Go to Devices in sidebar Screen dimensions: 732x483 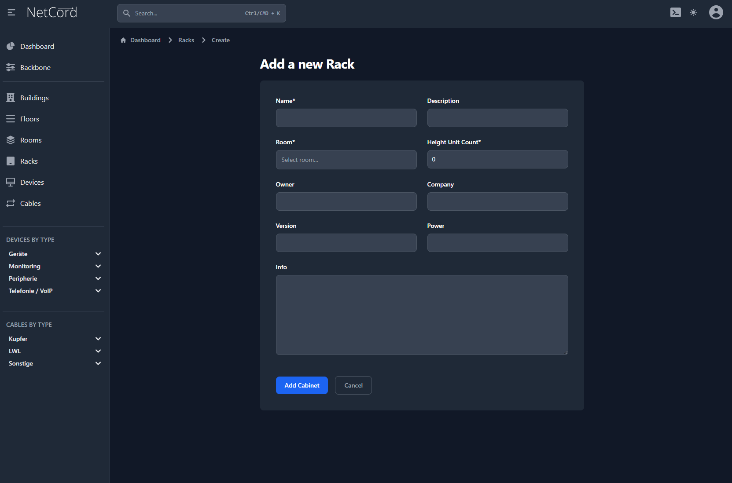coord(32,183)
